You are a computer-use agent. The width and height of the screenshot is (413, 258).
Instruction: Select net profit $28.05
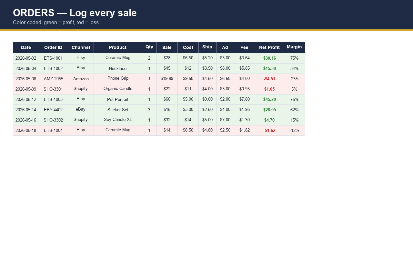click(x=269, y=110)
